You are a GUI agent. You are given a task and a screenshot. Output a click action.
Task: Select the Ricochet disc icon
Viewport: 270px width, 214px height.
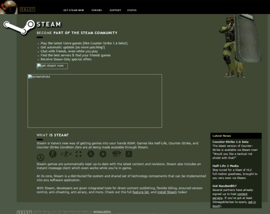point(116,154)
